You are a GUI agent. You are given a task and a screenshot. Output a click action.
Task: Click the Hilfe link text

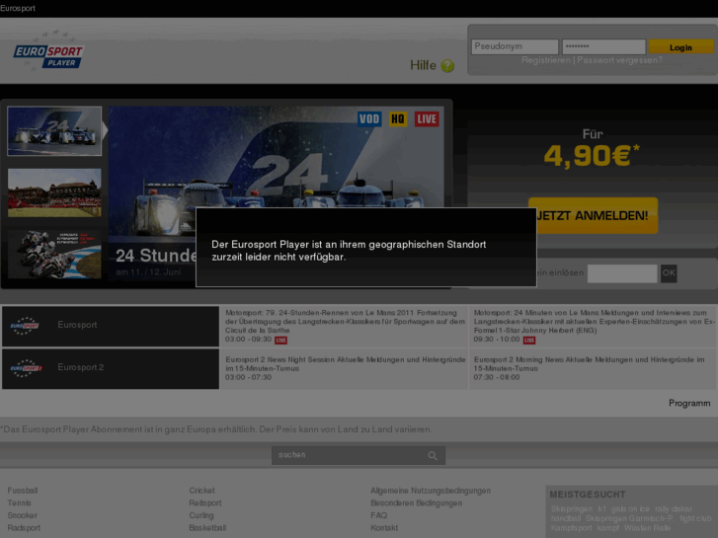(x=423, y=65)
